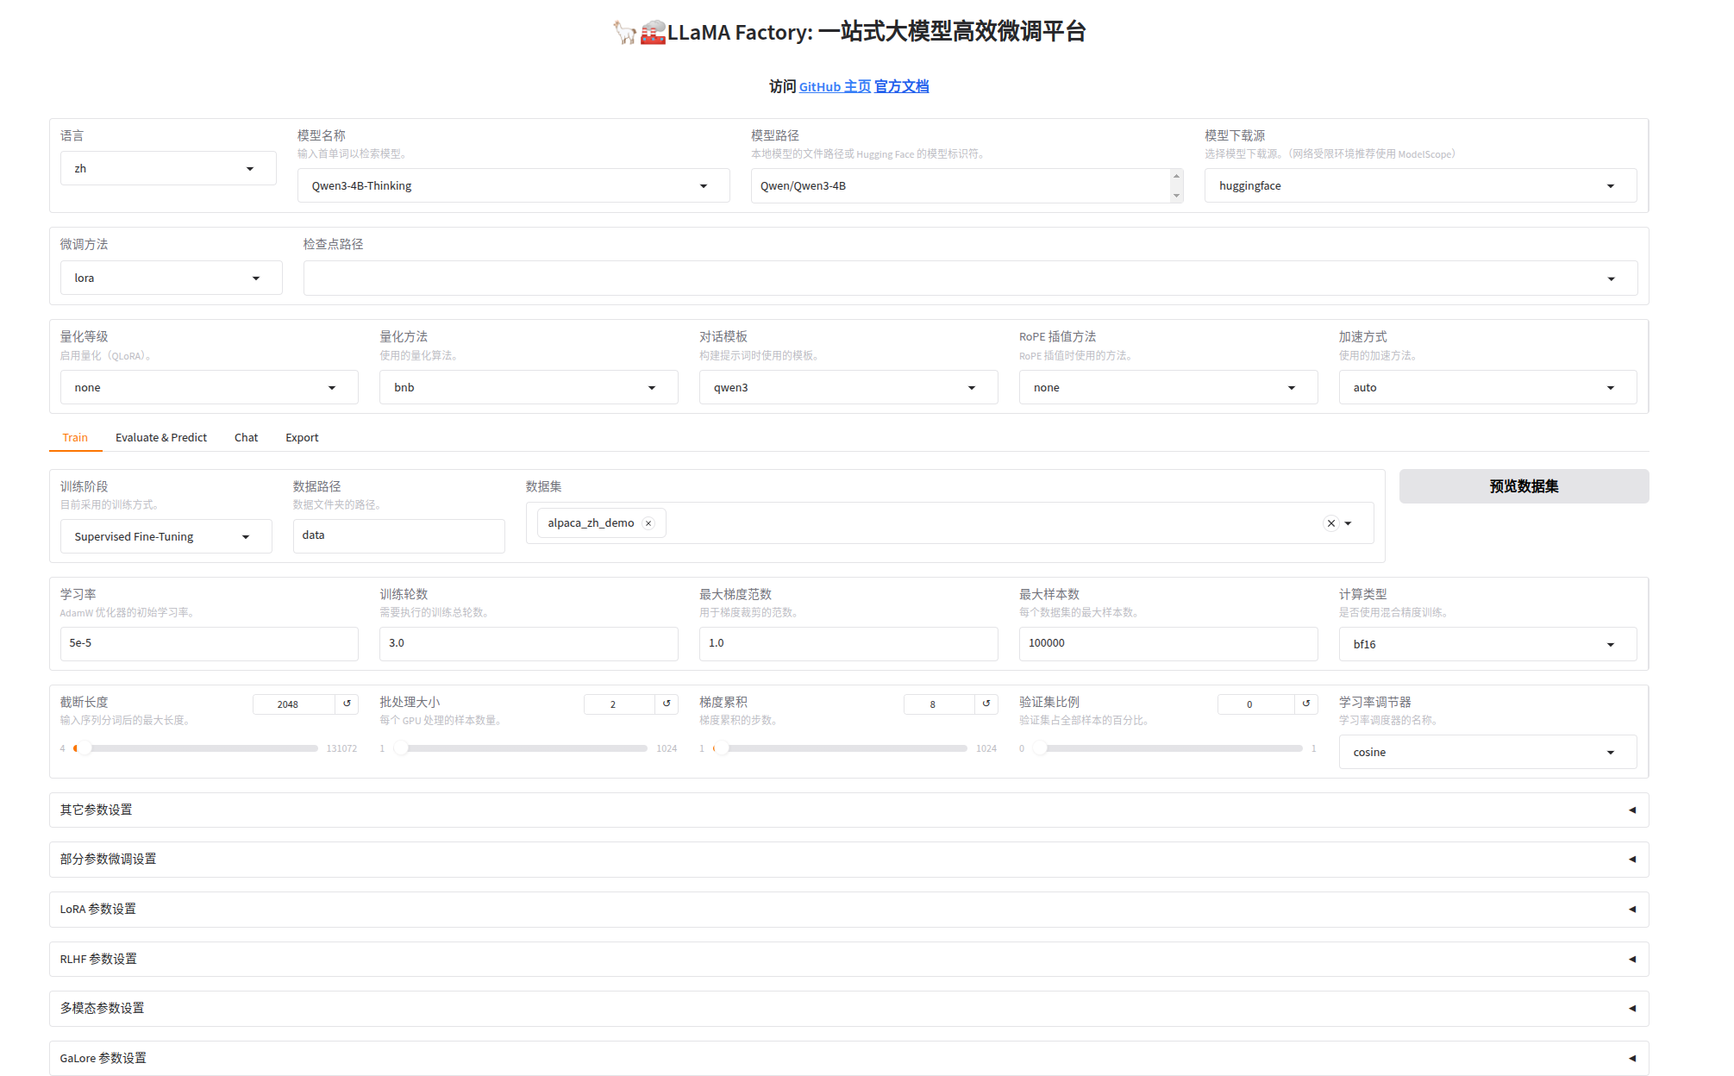Reset the batch size (批处理大小) value
This screenshot has width=1734, height=1076.
[667, 704]
